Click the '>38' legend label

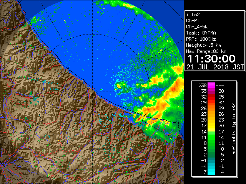click(x=203, y=85)
